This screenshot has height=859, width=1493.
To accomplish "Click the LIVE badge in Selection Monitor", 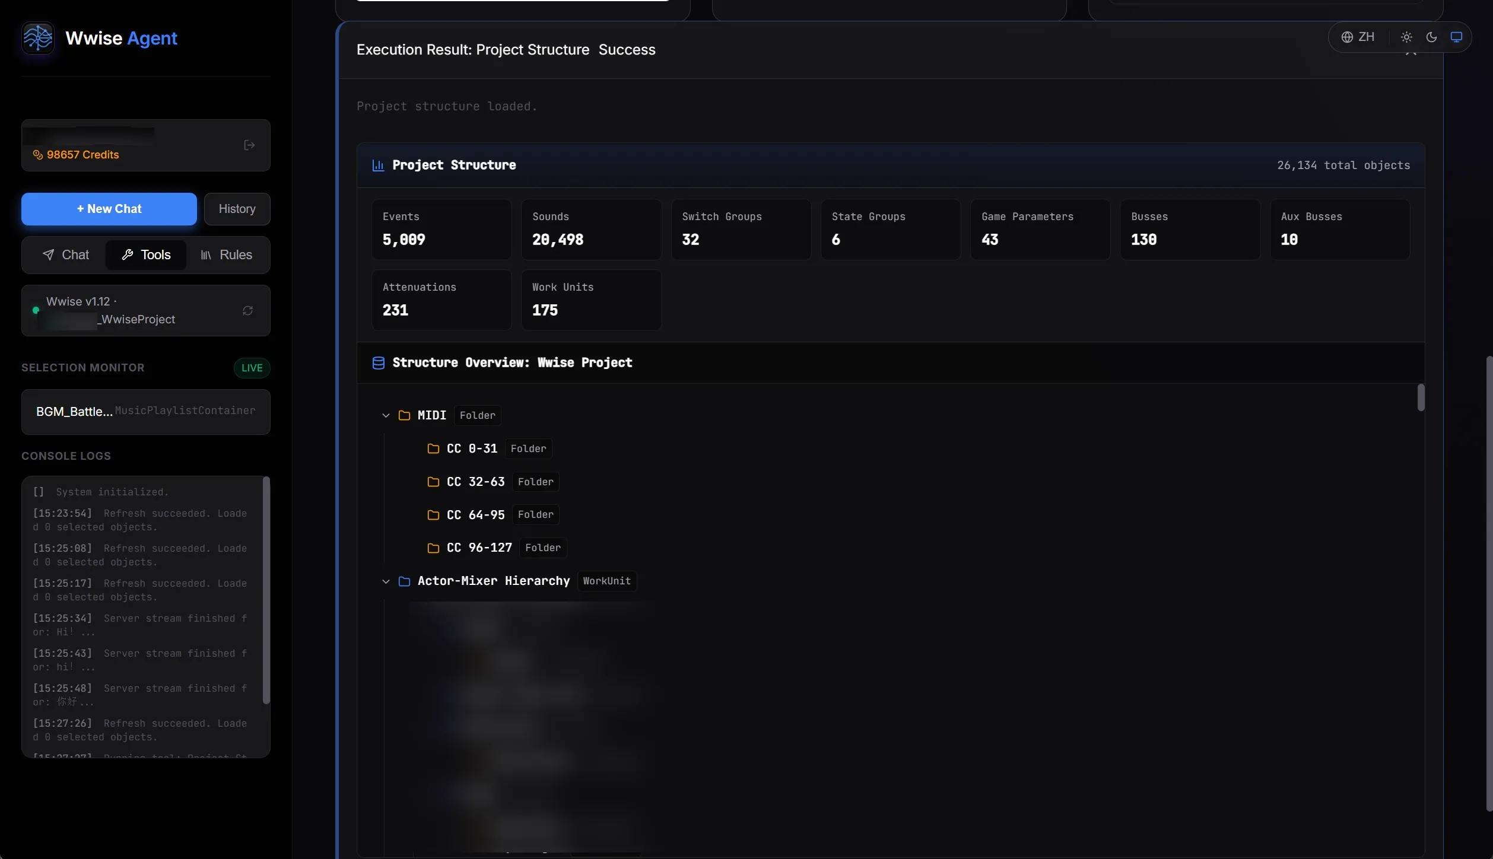I will 252,368.
